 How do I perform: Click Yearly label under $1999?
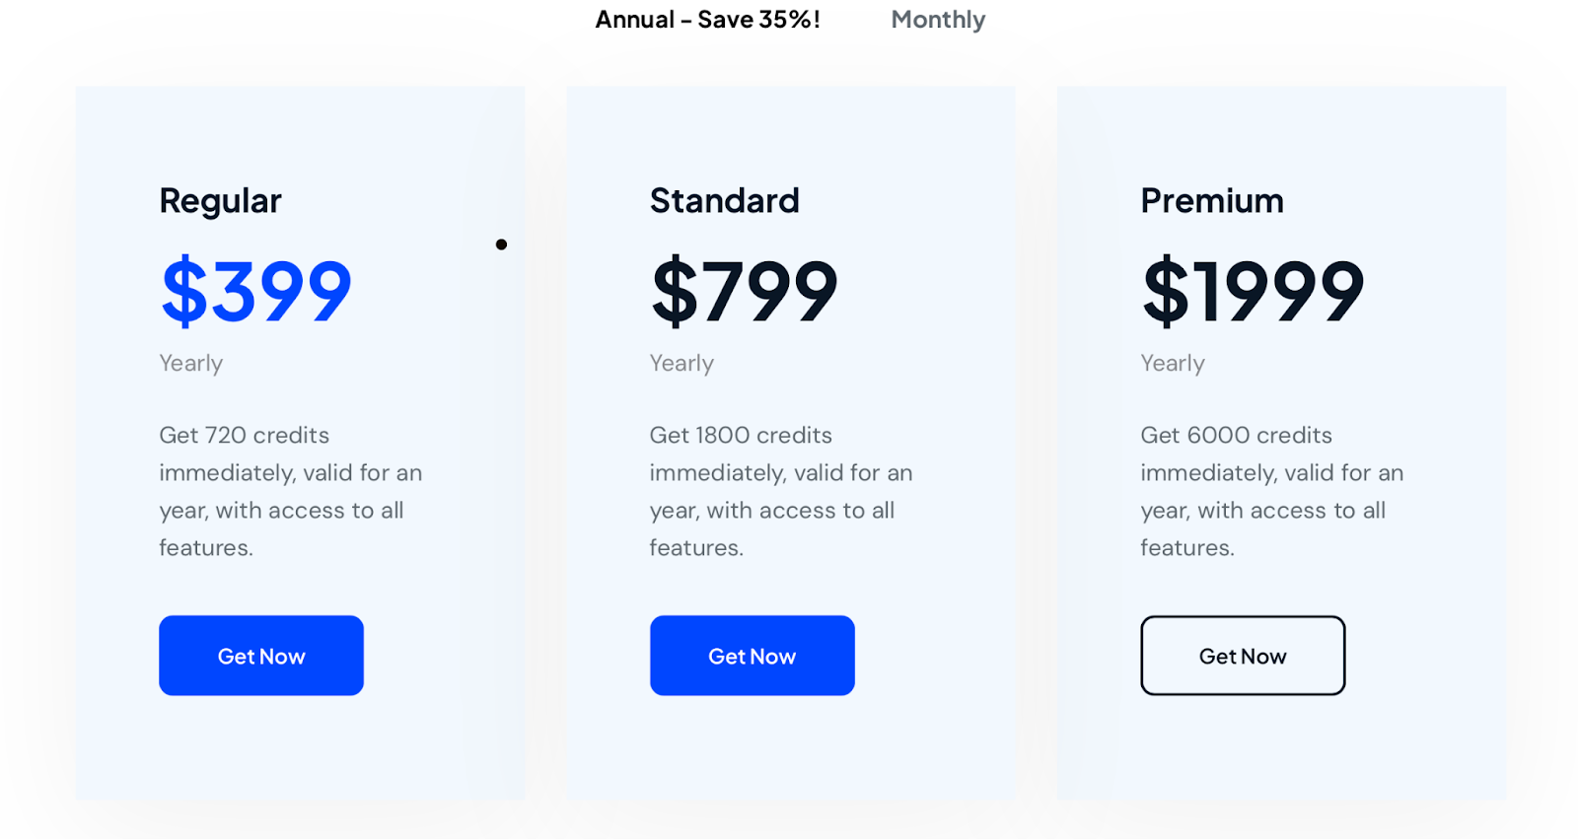coord(1173,364)
